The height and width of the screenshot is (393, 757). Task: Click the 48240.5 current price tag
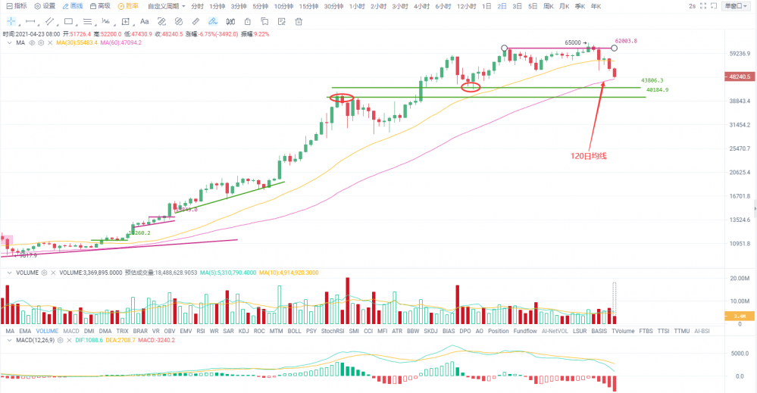[x=740, y=76]
